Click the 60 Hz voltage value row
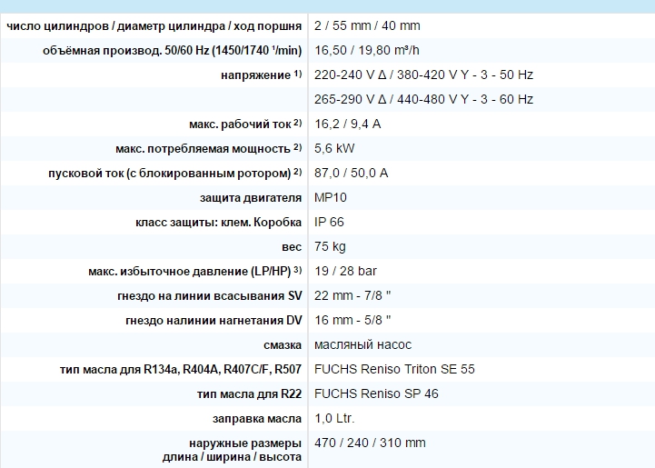655x468 pixels. pyautogui.click(x=423, y=100)
